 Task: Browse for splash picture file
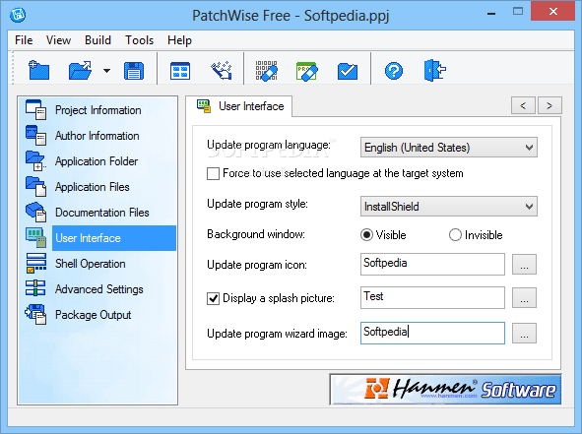point(524,297)
